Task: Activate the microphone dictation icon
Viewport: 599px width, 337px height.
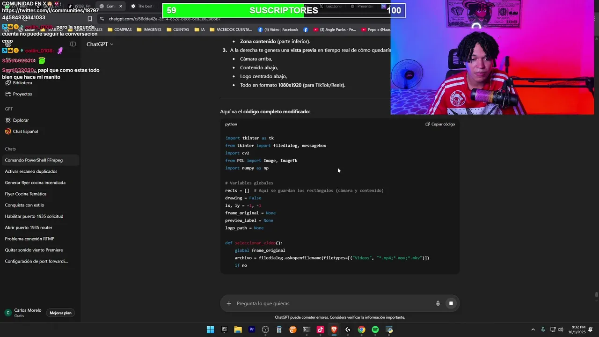Action: click(438, 303)
